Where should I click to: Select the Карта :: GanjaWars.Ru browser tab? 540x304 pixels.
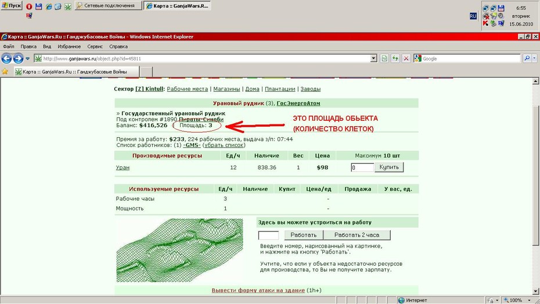coord(77,71)
